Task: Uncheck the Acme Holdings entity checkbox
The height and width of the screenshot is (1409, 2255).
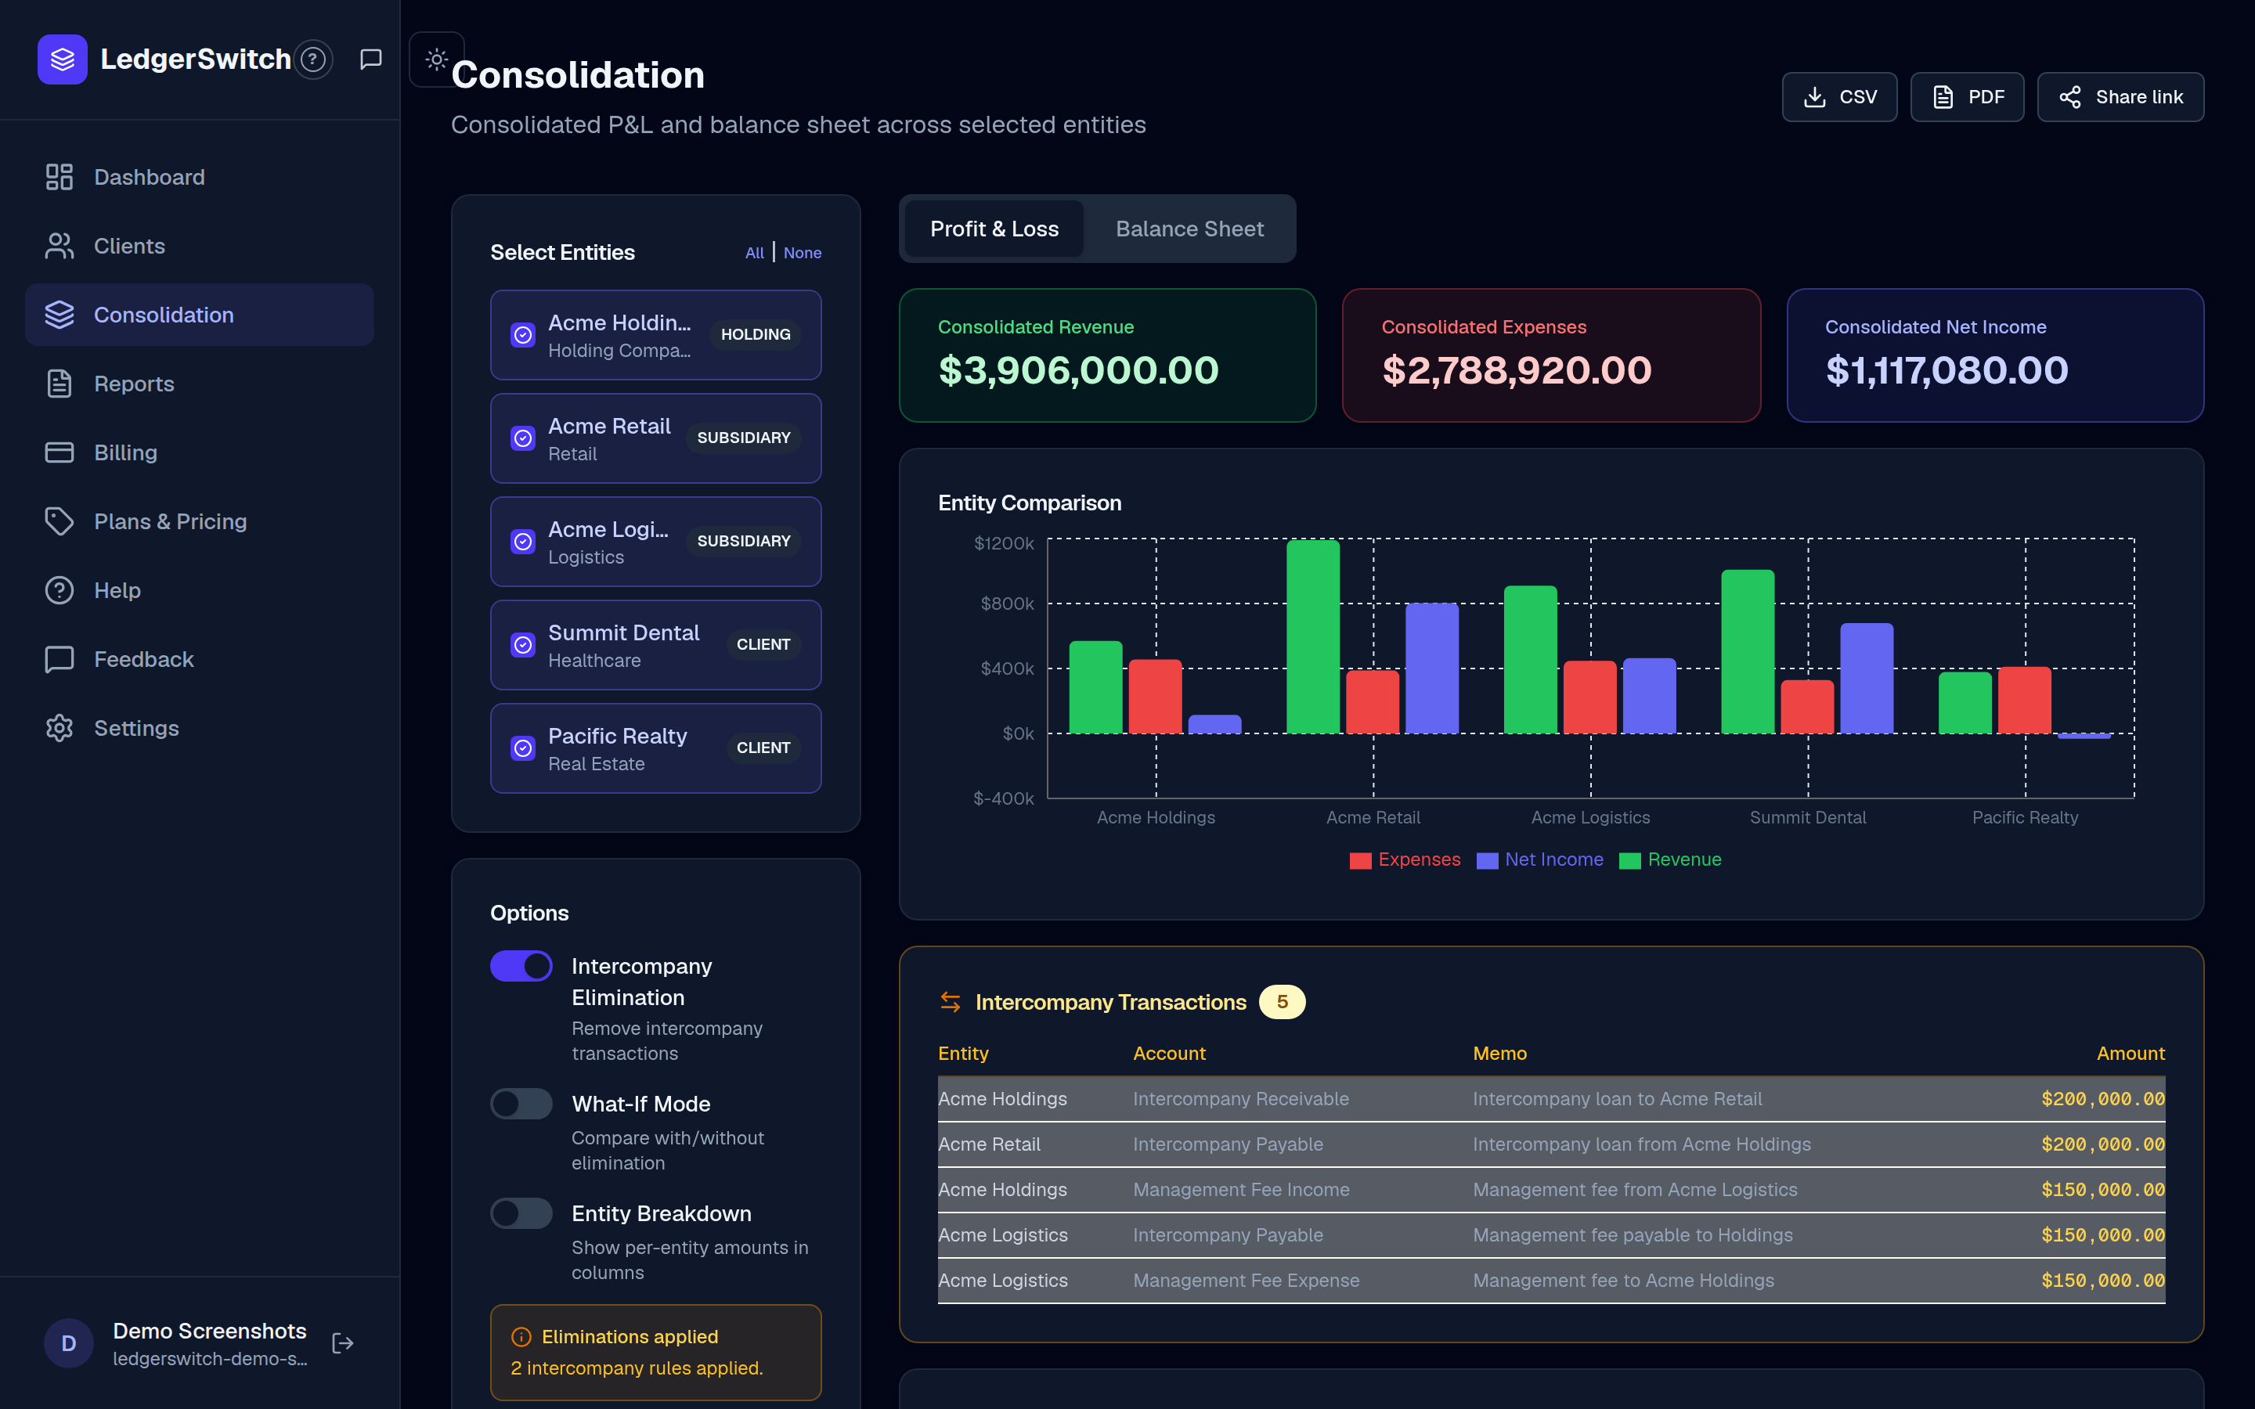Action: click(x=524, y=334)
